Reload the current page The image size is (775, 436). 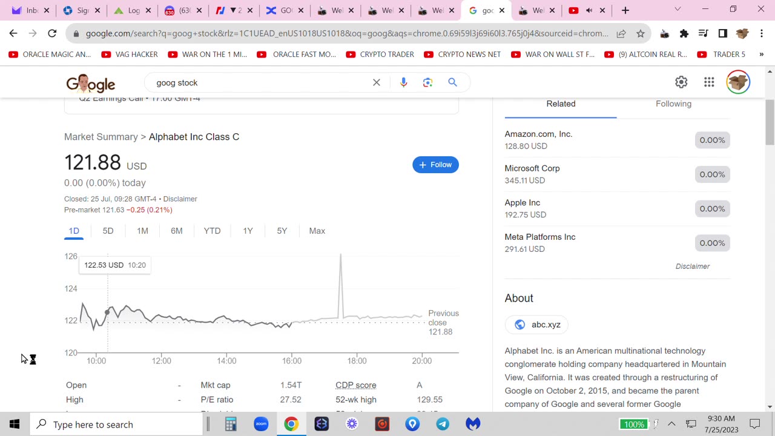52,33
